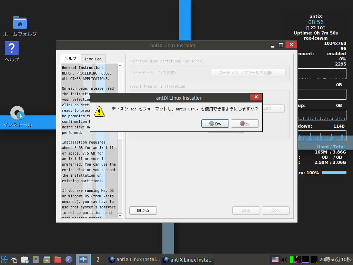The width and height of the screenshot is (353, 265).
Task: Open the file cabinet taskbar icon
Action: click(x=47, y=259)
